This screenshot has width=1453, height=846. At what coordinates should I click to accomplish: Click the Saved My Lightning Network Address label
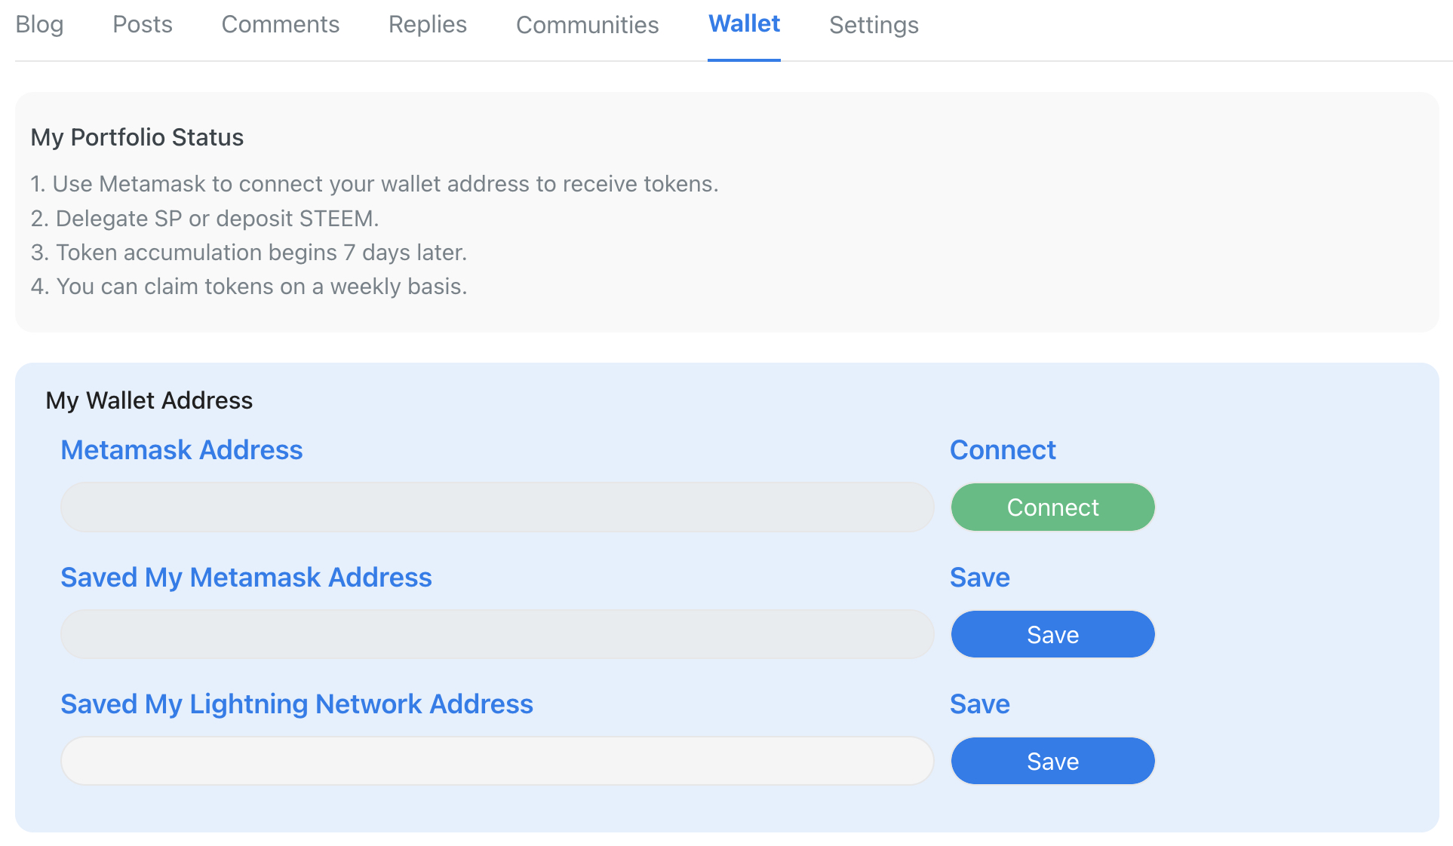[x=296, y=704]
